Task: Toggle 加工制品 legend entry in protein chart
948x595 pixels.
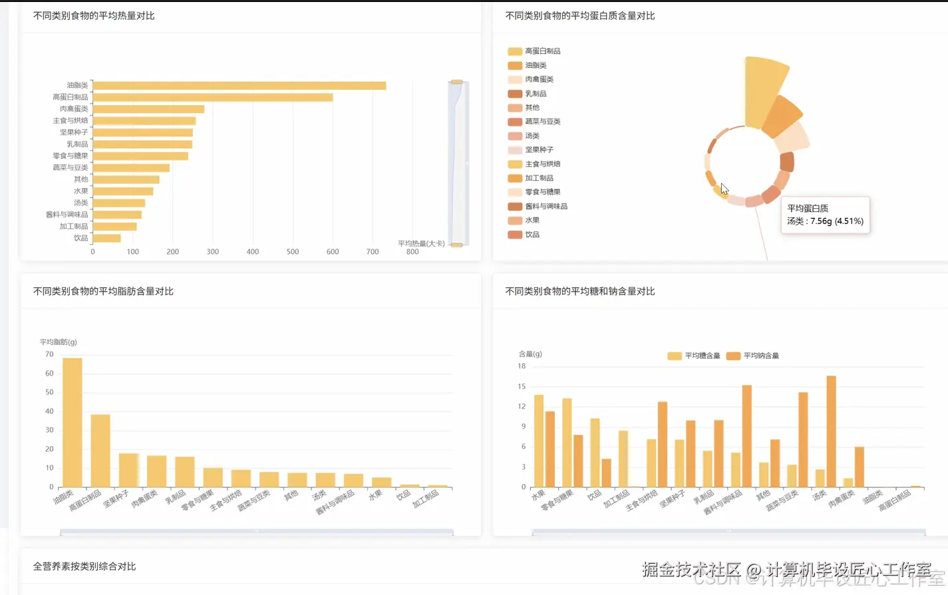Action: 531,178
